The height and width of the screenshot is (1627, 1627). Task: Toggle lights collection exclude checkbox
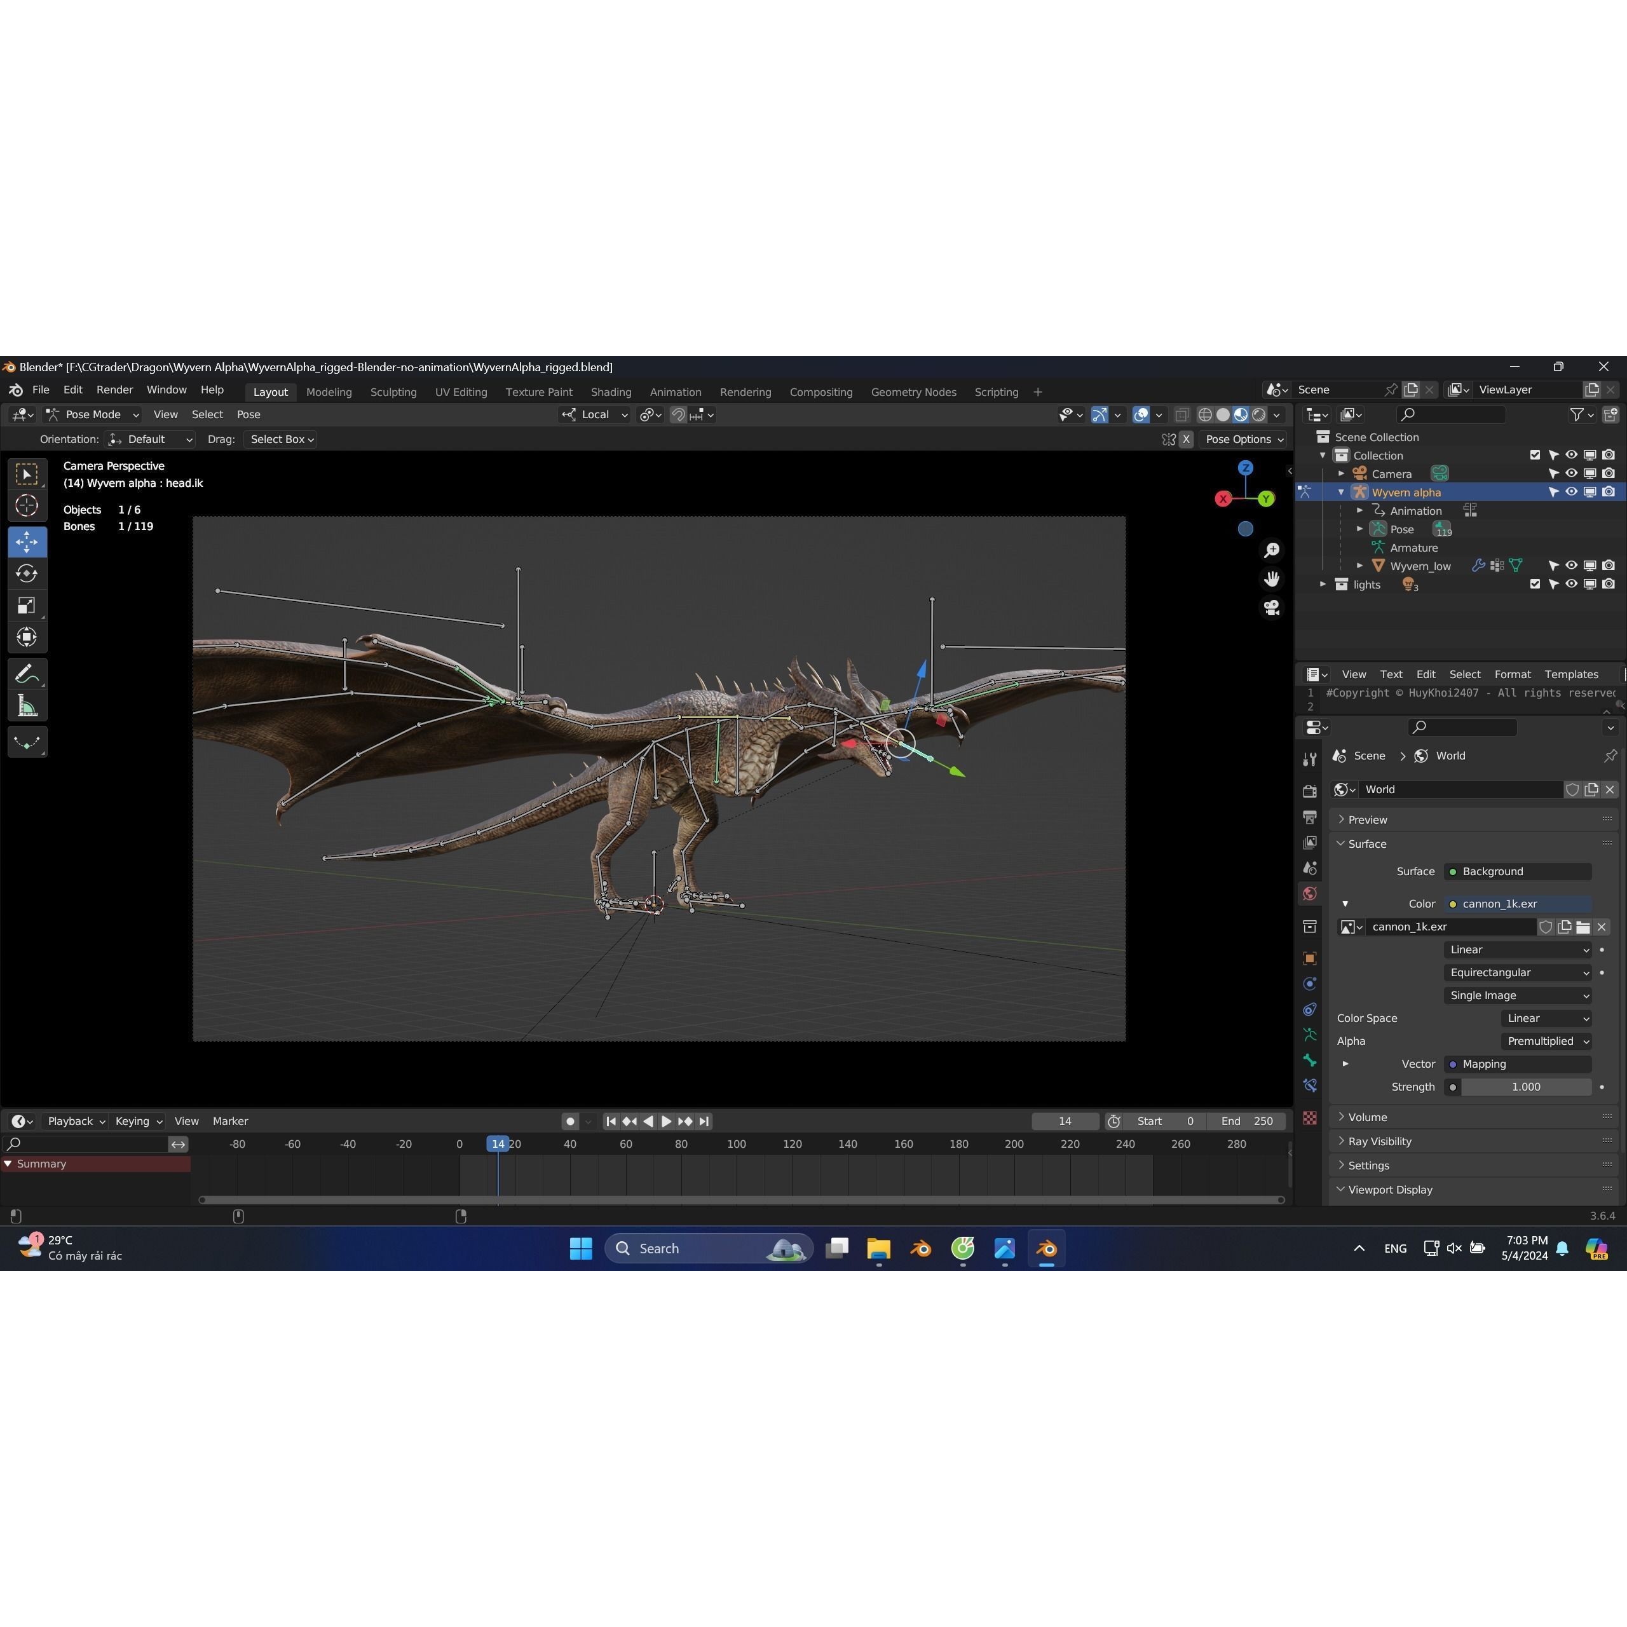tap(1535, 583)
